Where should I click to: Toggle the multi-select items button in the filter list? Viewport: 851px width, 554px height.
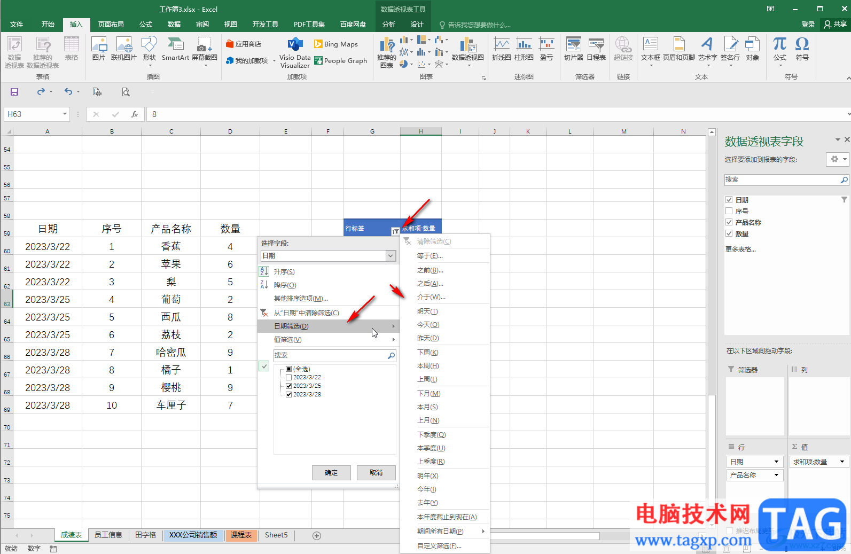click(264, 366)
